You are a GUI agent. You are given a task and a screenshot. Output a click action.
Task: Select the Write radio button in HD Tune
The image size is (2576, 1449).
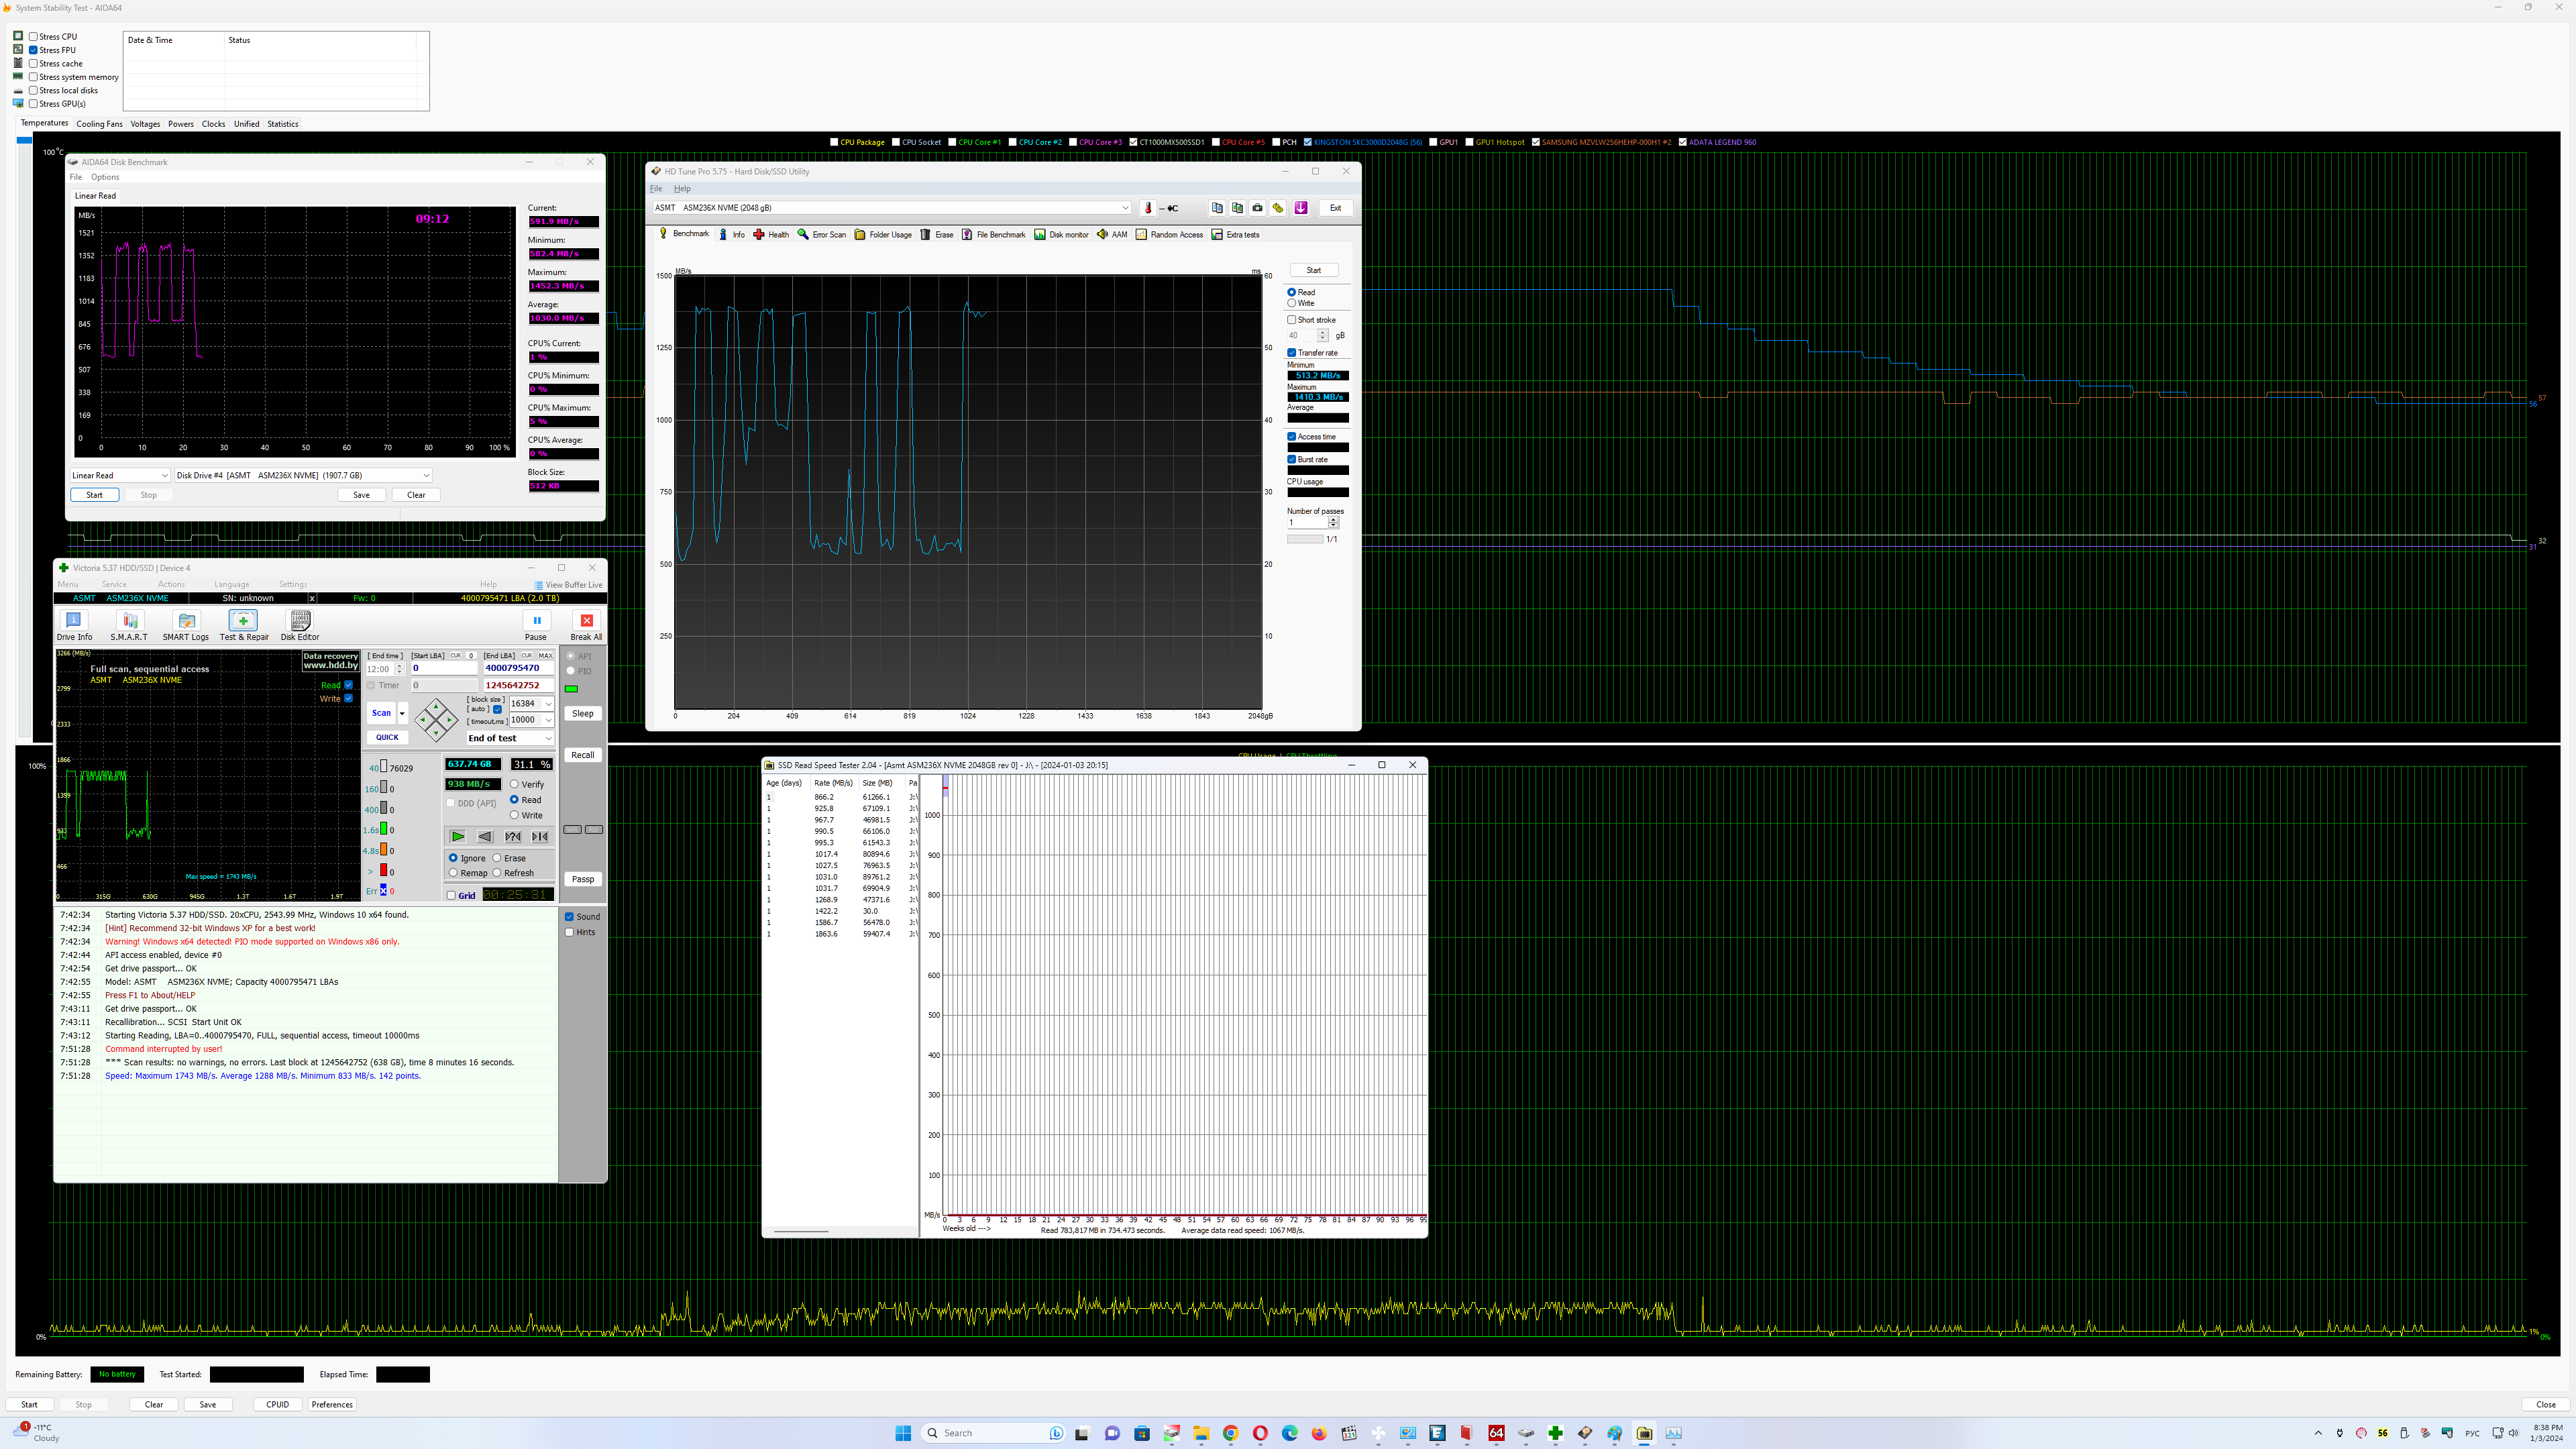1292,303
